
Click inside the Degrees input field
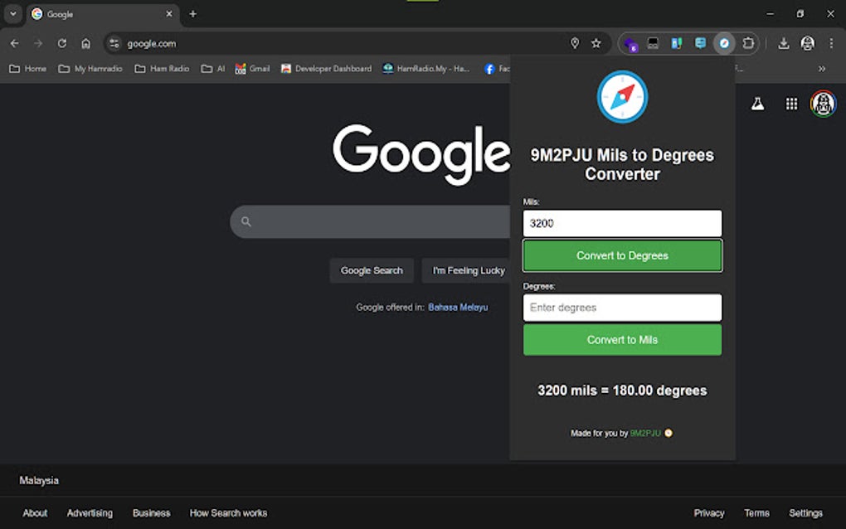(x=621, y=307)
